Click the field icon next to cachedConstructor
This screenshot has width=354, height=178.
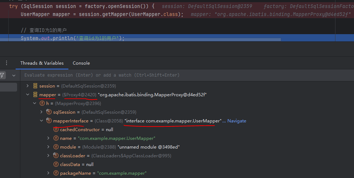pos(56,130)
